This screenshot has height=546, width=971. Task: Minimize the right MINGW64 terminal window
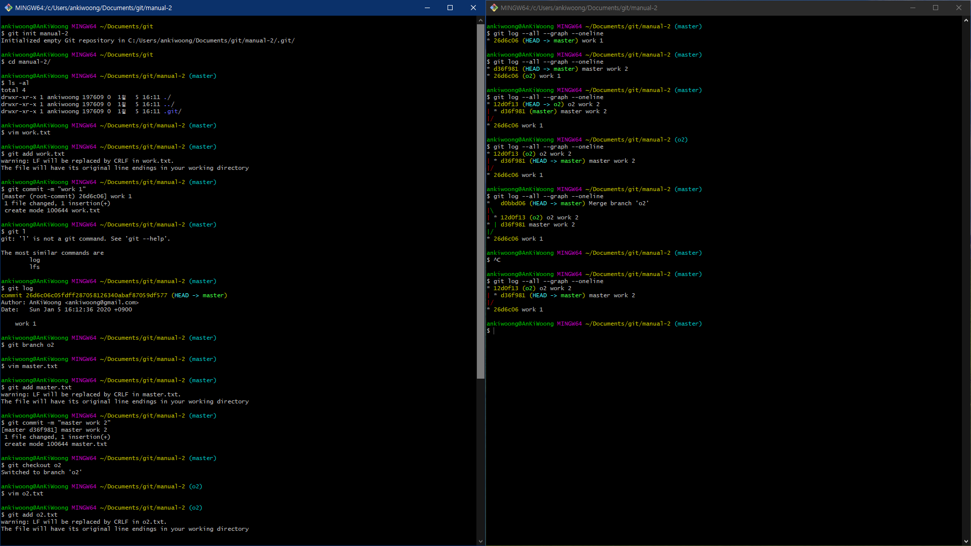913,8
